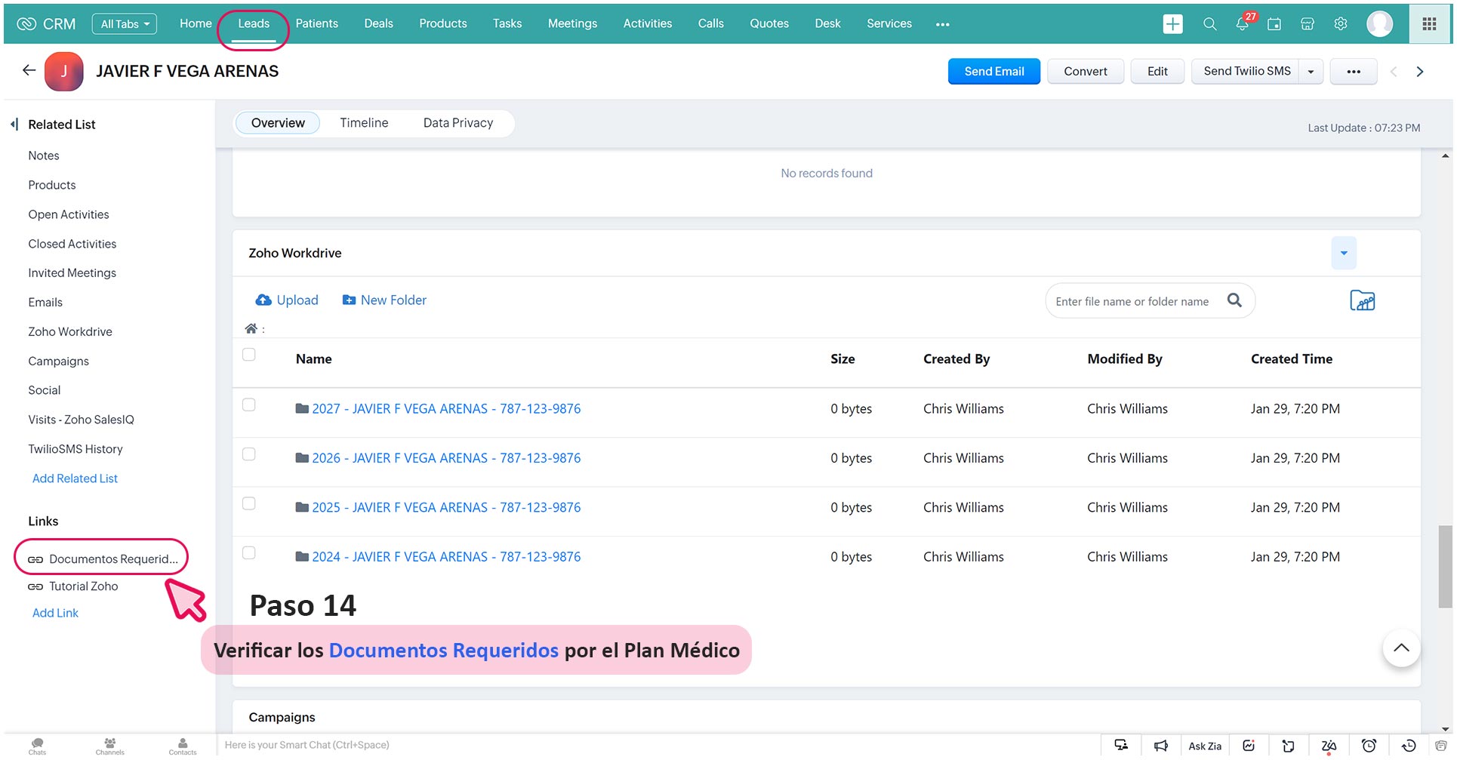Click the file name search field
The image size is (1457, 760).
coord(1132,302)
